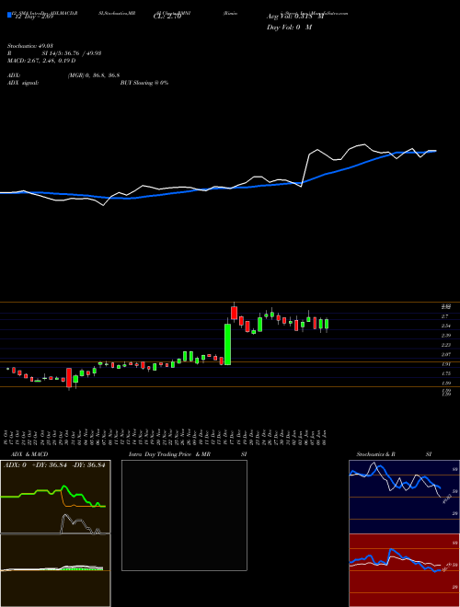Viewport: 460px width, 607px height.
Task: Click the 'SI 14/3: 36.76 / 49.93' readout
Action: pos(72,53)
